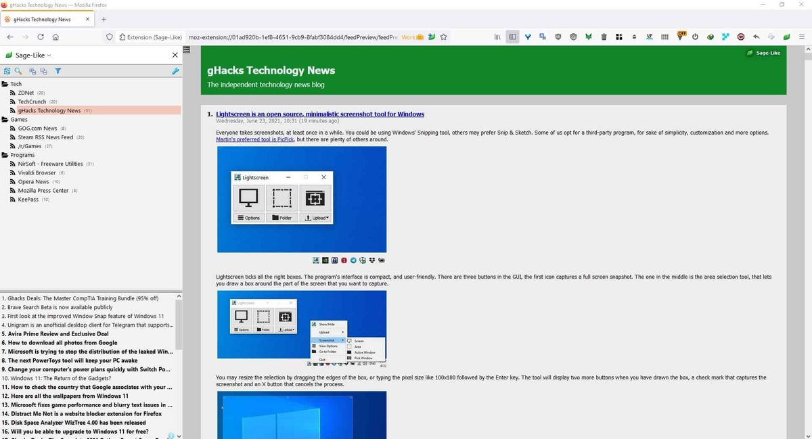Open the Mozilla Press Center feed

point(44,190)
